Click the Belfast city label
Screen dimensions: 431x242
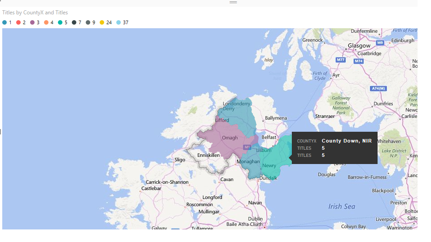point(269,137)
